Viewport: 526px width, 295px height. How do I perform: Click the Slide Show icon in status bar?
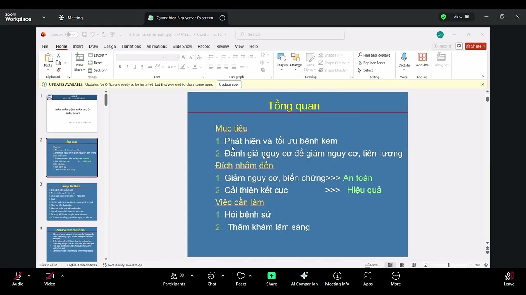pyautogui.click(x=425, y=265)
